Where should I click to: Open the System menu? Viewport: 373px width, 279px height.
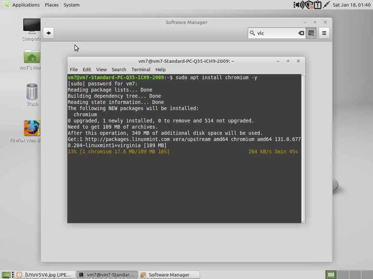pos(71,5)
